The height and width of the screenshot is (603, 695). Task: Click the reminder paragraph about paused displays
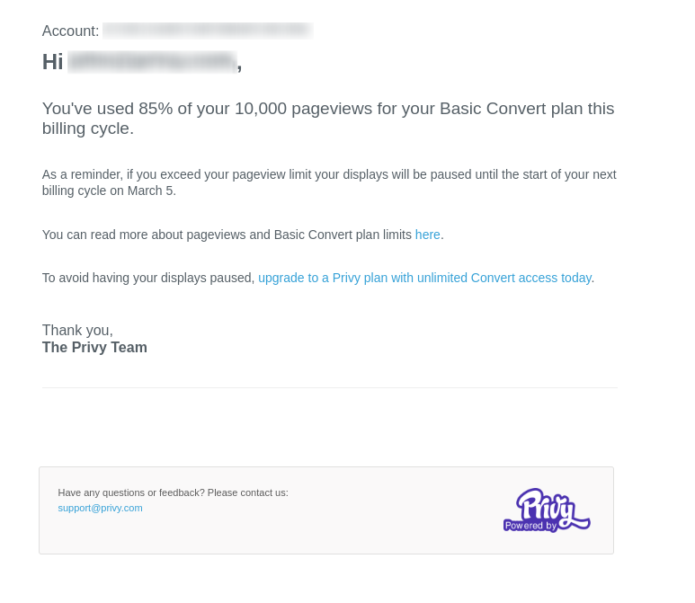pyautogui.click(x=329, y=182)
